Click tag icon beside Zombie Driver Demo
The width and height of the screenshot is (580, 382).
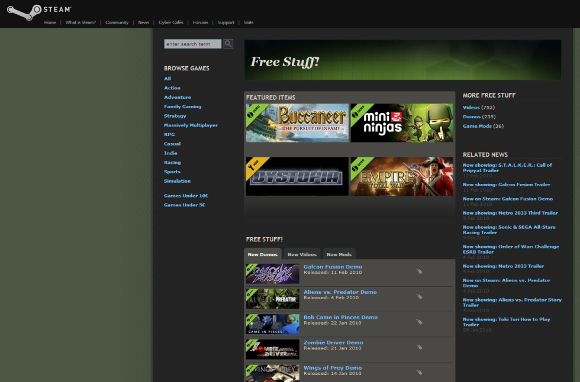419,348
